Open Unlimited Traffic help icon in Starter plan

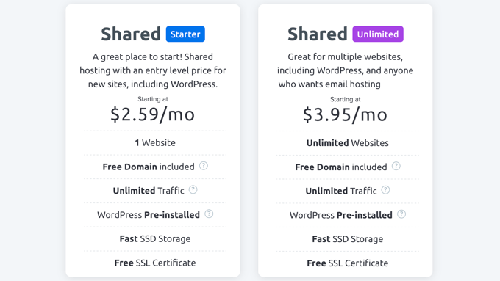[193, 190]
